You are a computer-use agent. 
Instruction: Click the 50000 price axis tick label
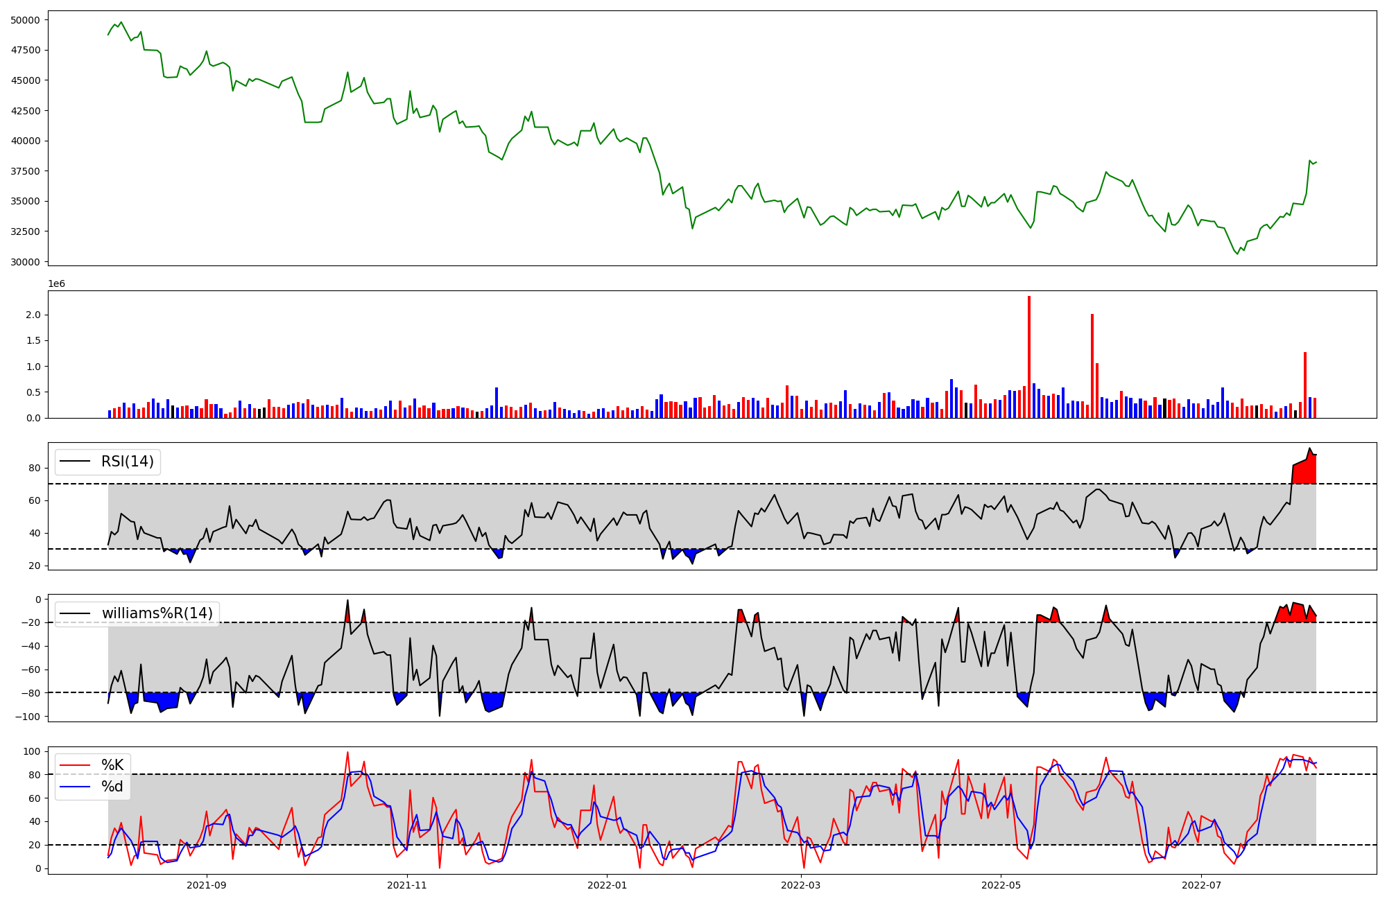25,20
